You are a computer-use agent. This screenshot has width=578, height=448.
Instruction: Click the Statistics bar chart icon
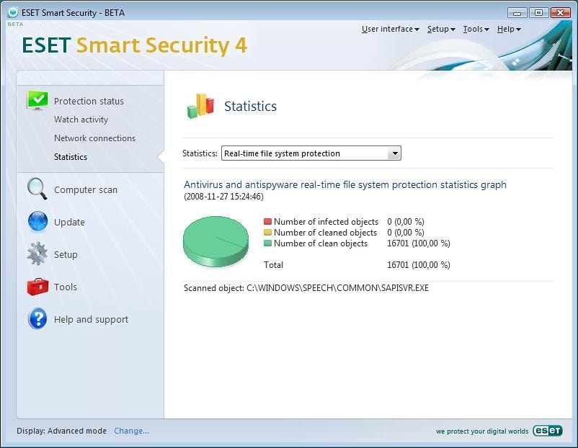tap(200, 106)
